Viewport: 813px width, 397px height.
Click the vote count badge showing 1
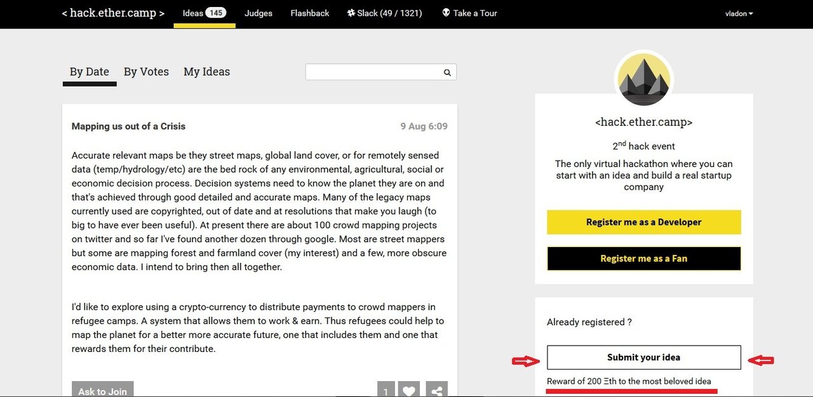386,391
